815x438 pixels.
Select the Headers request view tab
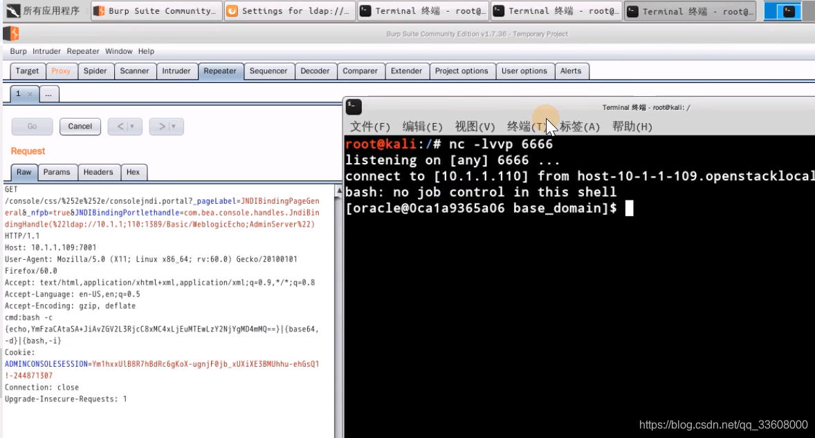98,172
